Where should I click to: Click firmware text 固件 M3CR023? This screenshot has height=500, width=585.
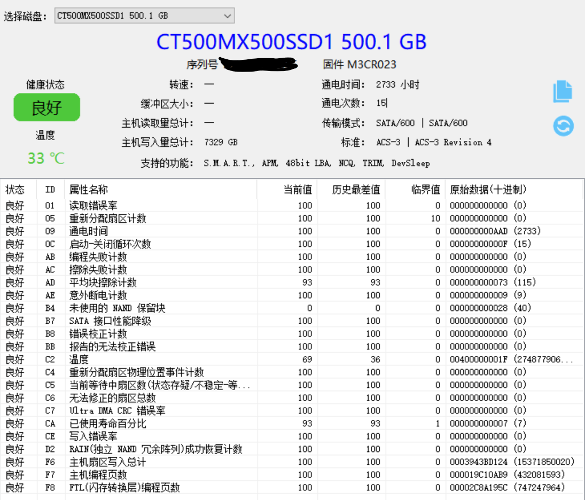[x=360, y=65]
